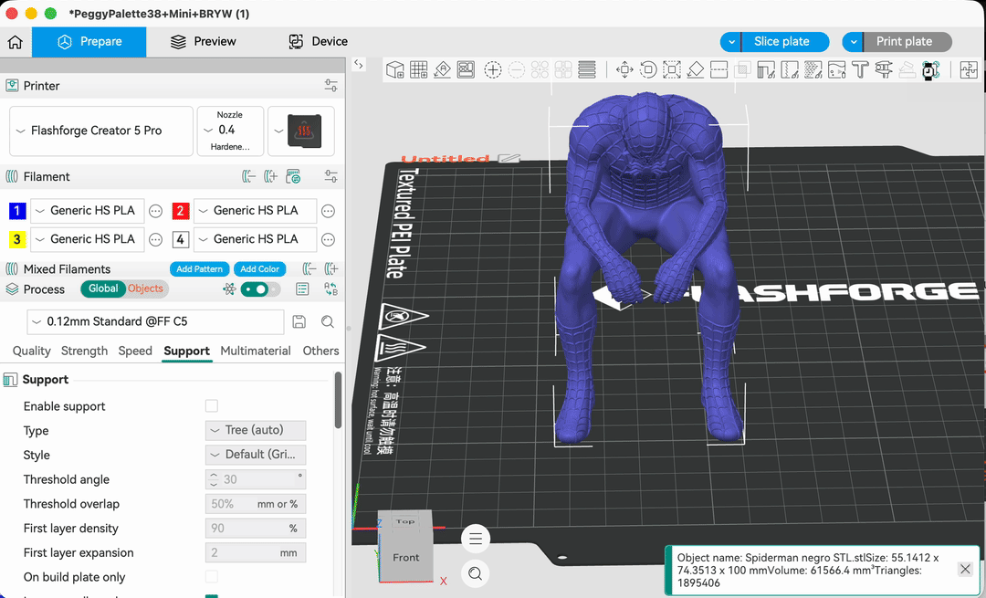
Task: Search process settings magnifier icon
Action: 328,322
